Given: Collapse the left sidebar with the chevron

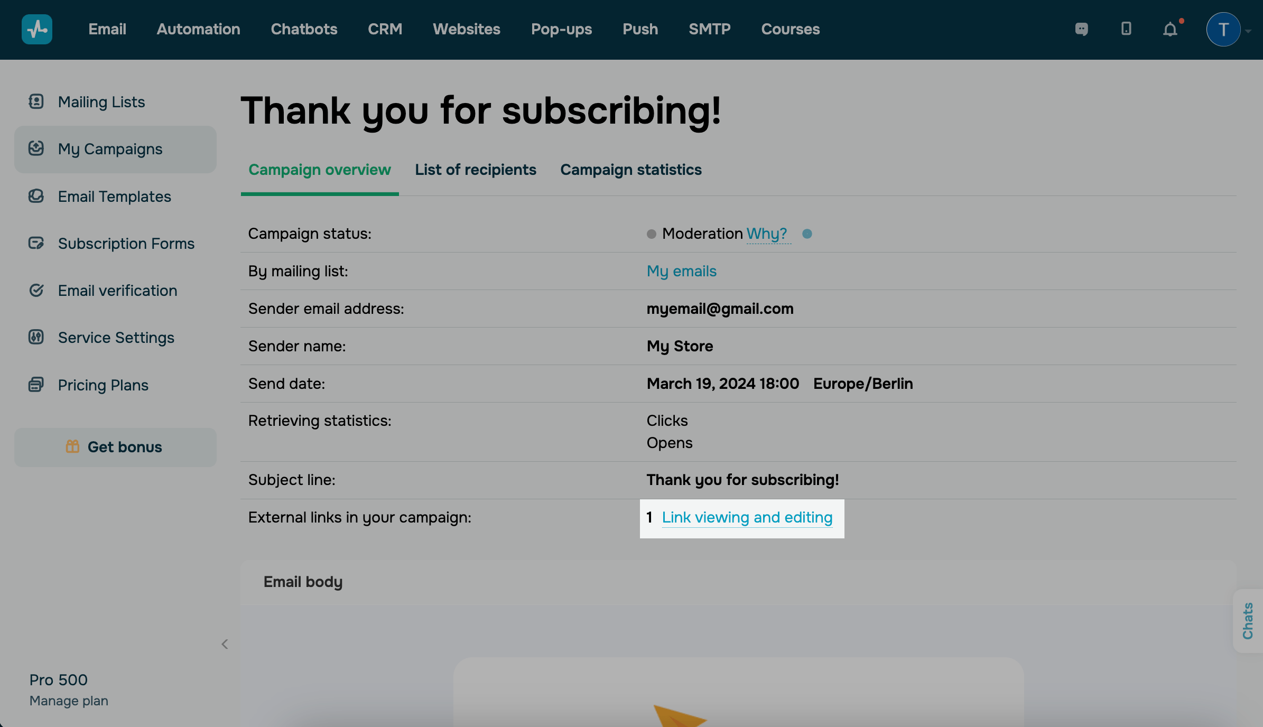Looking at the screenshot, I should [225, 644].
